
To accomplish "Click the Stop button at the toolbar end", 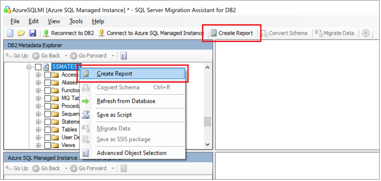I will [x=365, y=33].
